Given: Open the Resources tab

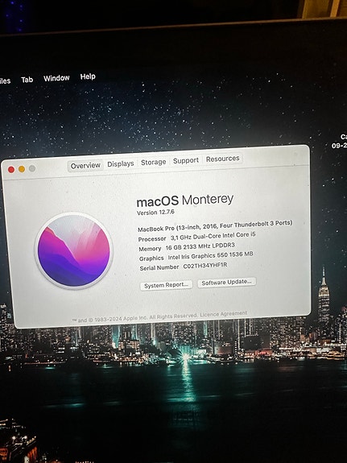Looking at the screenshot, I should tap(223, 159).
